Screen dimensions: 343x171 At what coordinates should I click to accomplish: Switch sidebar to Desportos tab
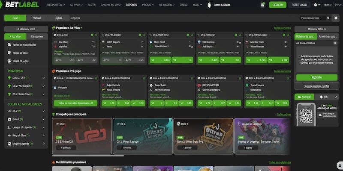point(37,37)
